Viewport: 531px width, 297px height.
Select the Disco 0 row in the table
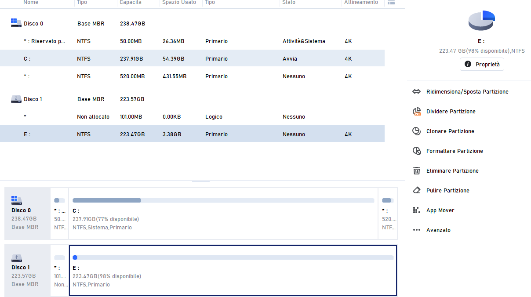[x=192, y=24]
